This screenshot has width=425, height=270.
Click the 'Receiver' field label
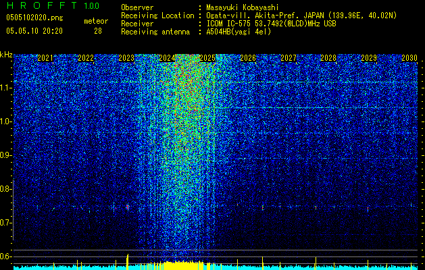pyautogui.click(x=137, y=24)
